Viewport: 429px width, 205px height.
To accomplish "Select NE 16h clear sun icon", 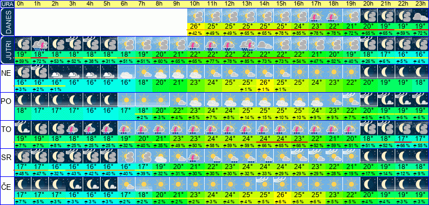I will 300,72.
